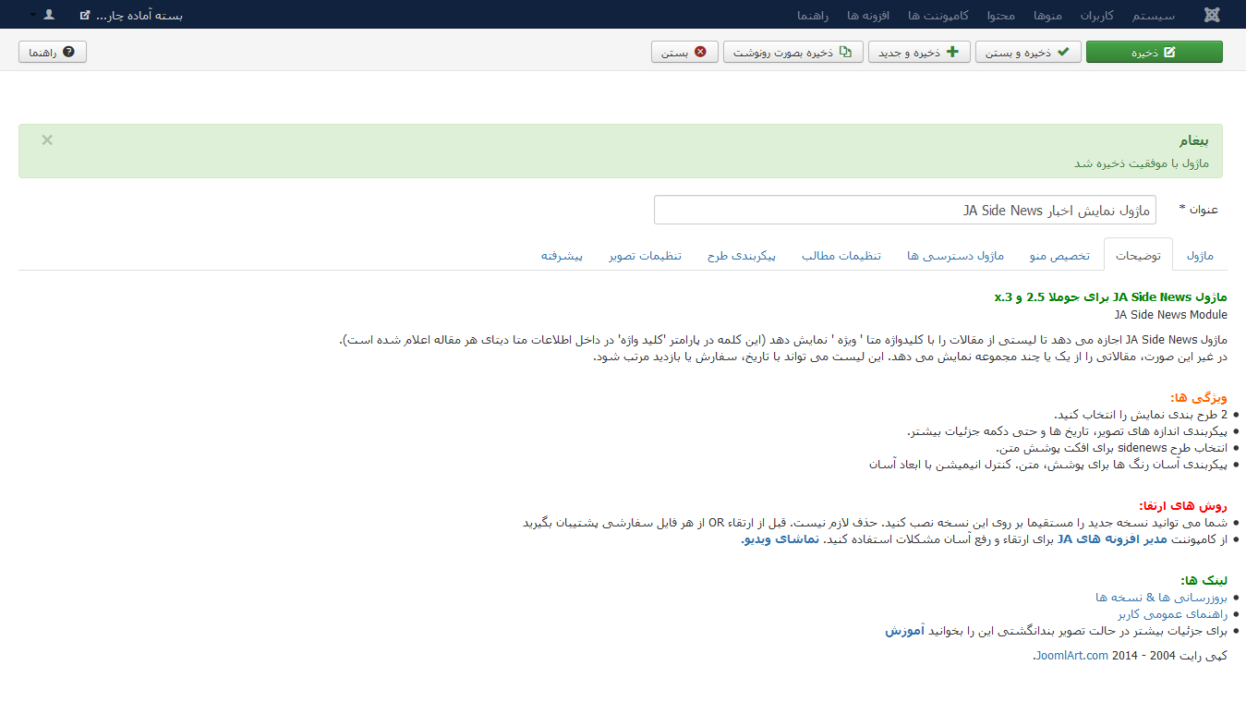
Task: Click the بستن cancel button
Action: click(684, 52)
